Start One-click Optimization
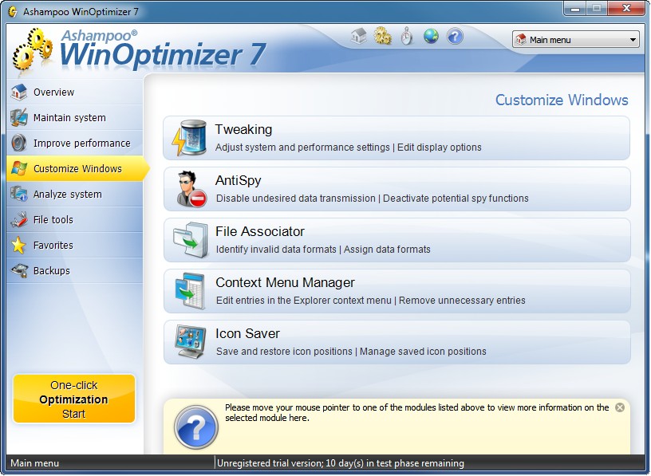651x476 pixels. tap(74, 399)
